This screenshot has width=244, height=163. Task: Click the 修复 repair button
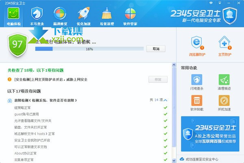click(158, 79)
